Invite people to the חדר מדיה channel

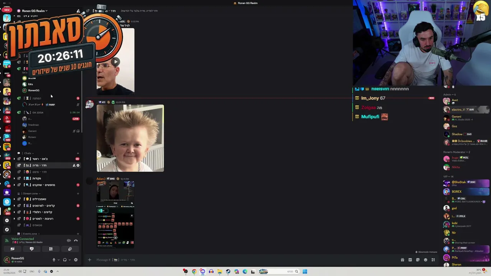coord(74,165)
